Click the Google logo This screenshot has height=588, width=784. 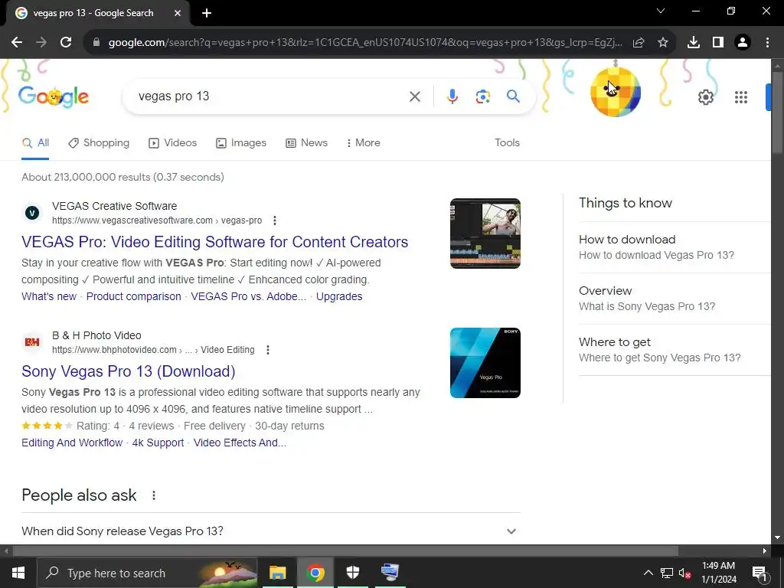coord(54,96)
